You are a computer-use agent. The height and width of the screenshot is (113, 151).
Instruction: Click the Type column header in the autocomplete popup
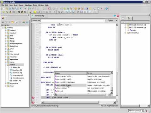[98, 73]
